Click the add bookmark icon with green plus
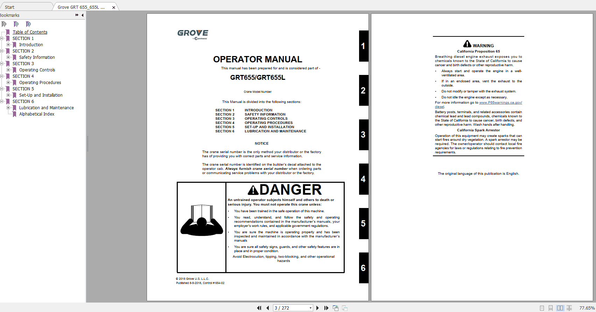 (x=16, y=24)
